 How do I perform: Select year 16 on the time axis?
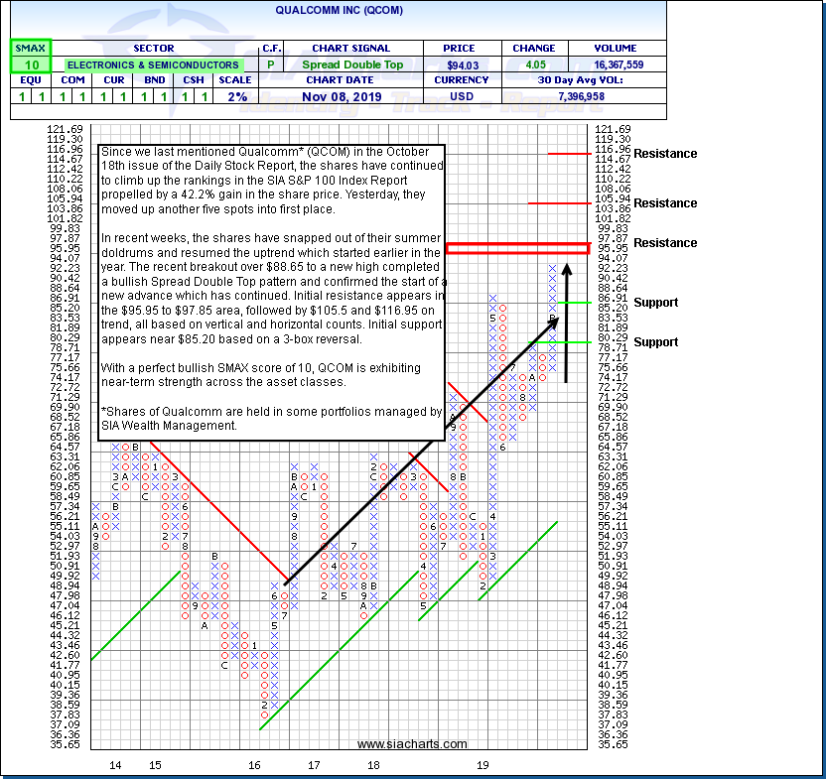(255, 765)
